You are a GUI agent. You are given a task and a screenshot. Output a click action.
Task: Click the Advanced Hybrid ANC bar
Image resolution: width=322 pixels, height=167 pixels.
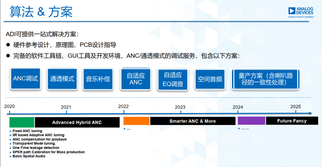click(77, 122)
